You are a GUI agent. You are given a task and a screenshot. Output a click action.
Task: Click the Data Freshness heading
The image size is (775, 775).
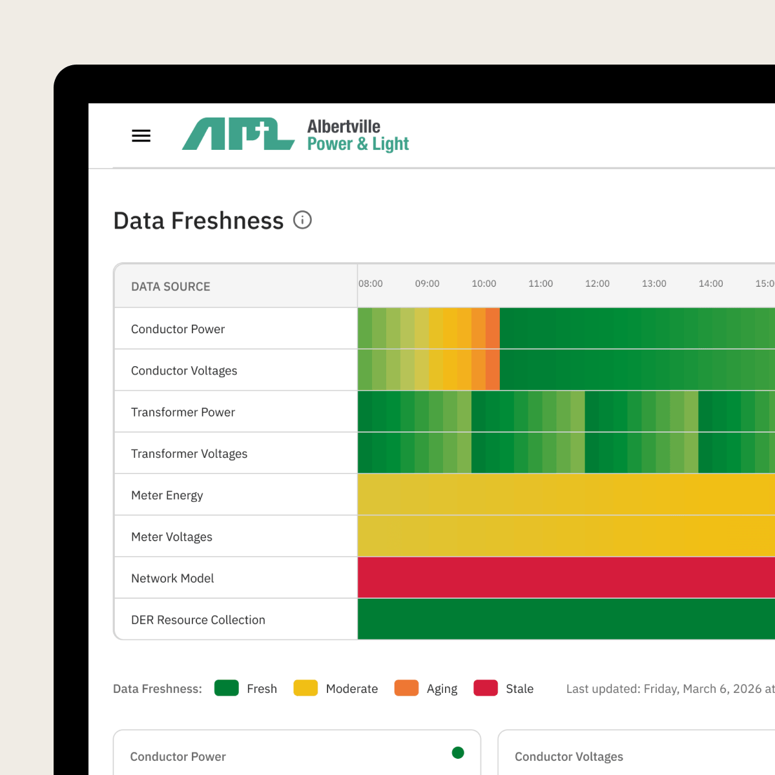[198, 221]
